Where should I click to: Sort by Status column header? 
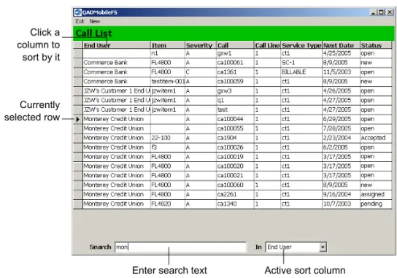[x=376, y=45]
